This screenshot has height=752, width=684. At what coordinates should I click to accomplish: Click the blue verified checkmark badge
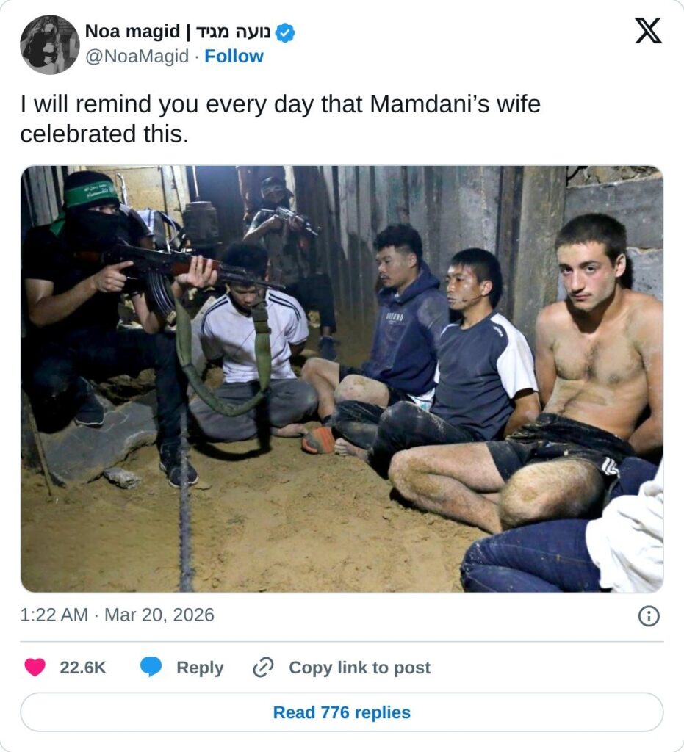point(285,32)
